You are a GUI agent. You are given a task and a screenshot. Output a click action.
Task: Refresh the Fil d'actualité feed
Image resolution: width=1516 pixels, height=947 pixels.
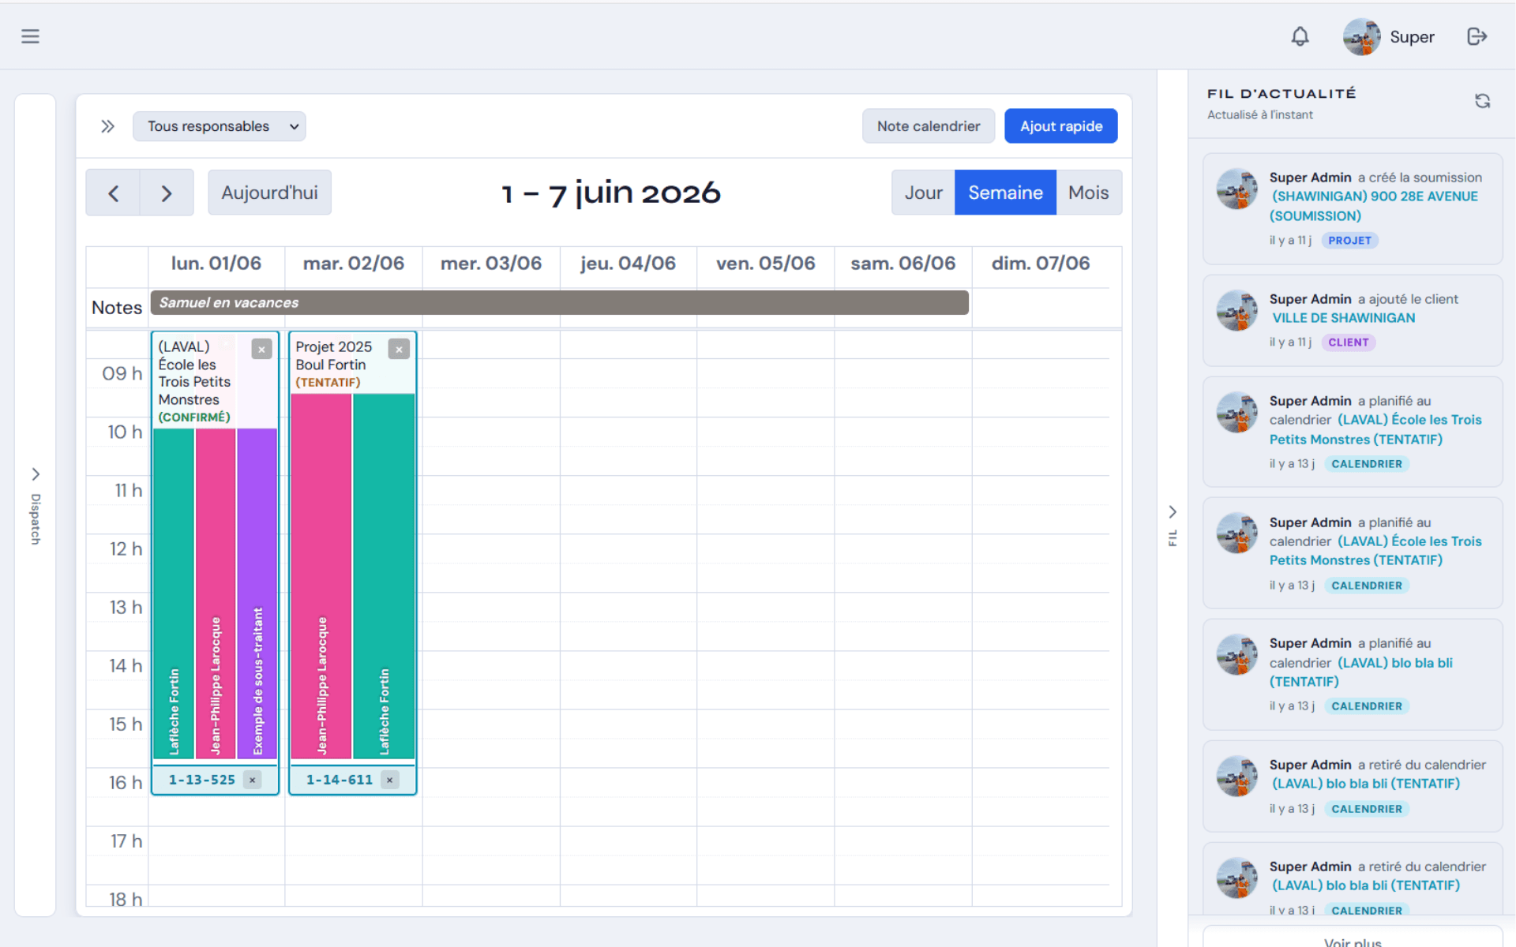[x=1482, y=101]
